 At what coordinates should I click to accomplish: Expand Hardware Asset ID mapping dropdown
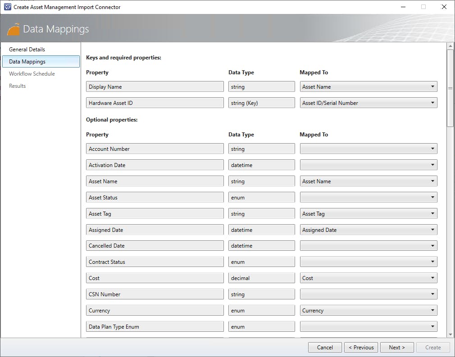pyautogui.click(x=368, y=103)
